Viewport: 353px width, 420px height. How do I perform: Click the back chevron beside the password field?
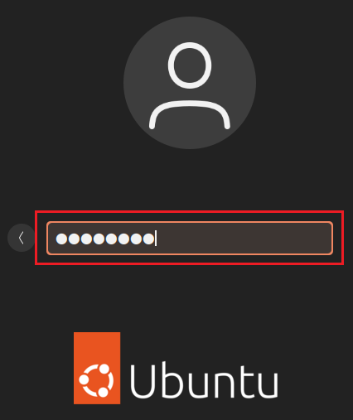[x=21, y=238]
